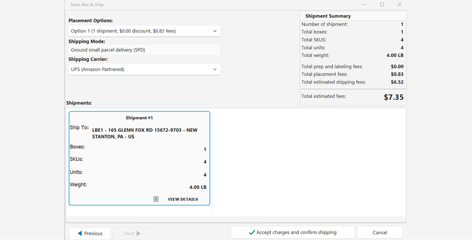Click the greyed-out Next button
Screen dimensions: 472x240
click(133, 233)
